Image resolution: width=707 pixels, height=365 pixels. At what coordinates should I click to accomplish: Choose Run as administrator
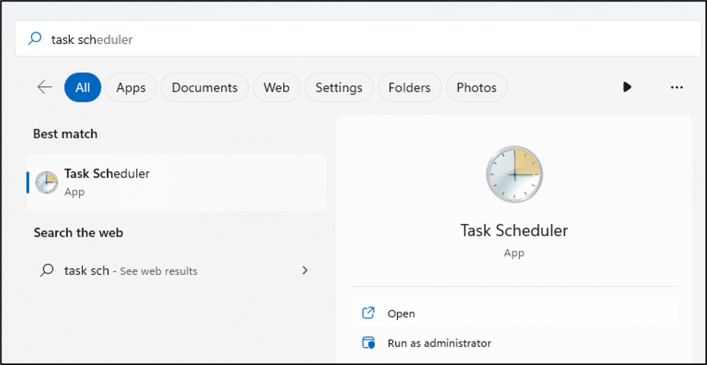tap(439, 343)
